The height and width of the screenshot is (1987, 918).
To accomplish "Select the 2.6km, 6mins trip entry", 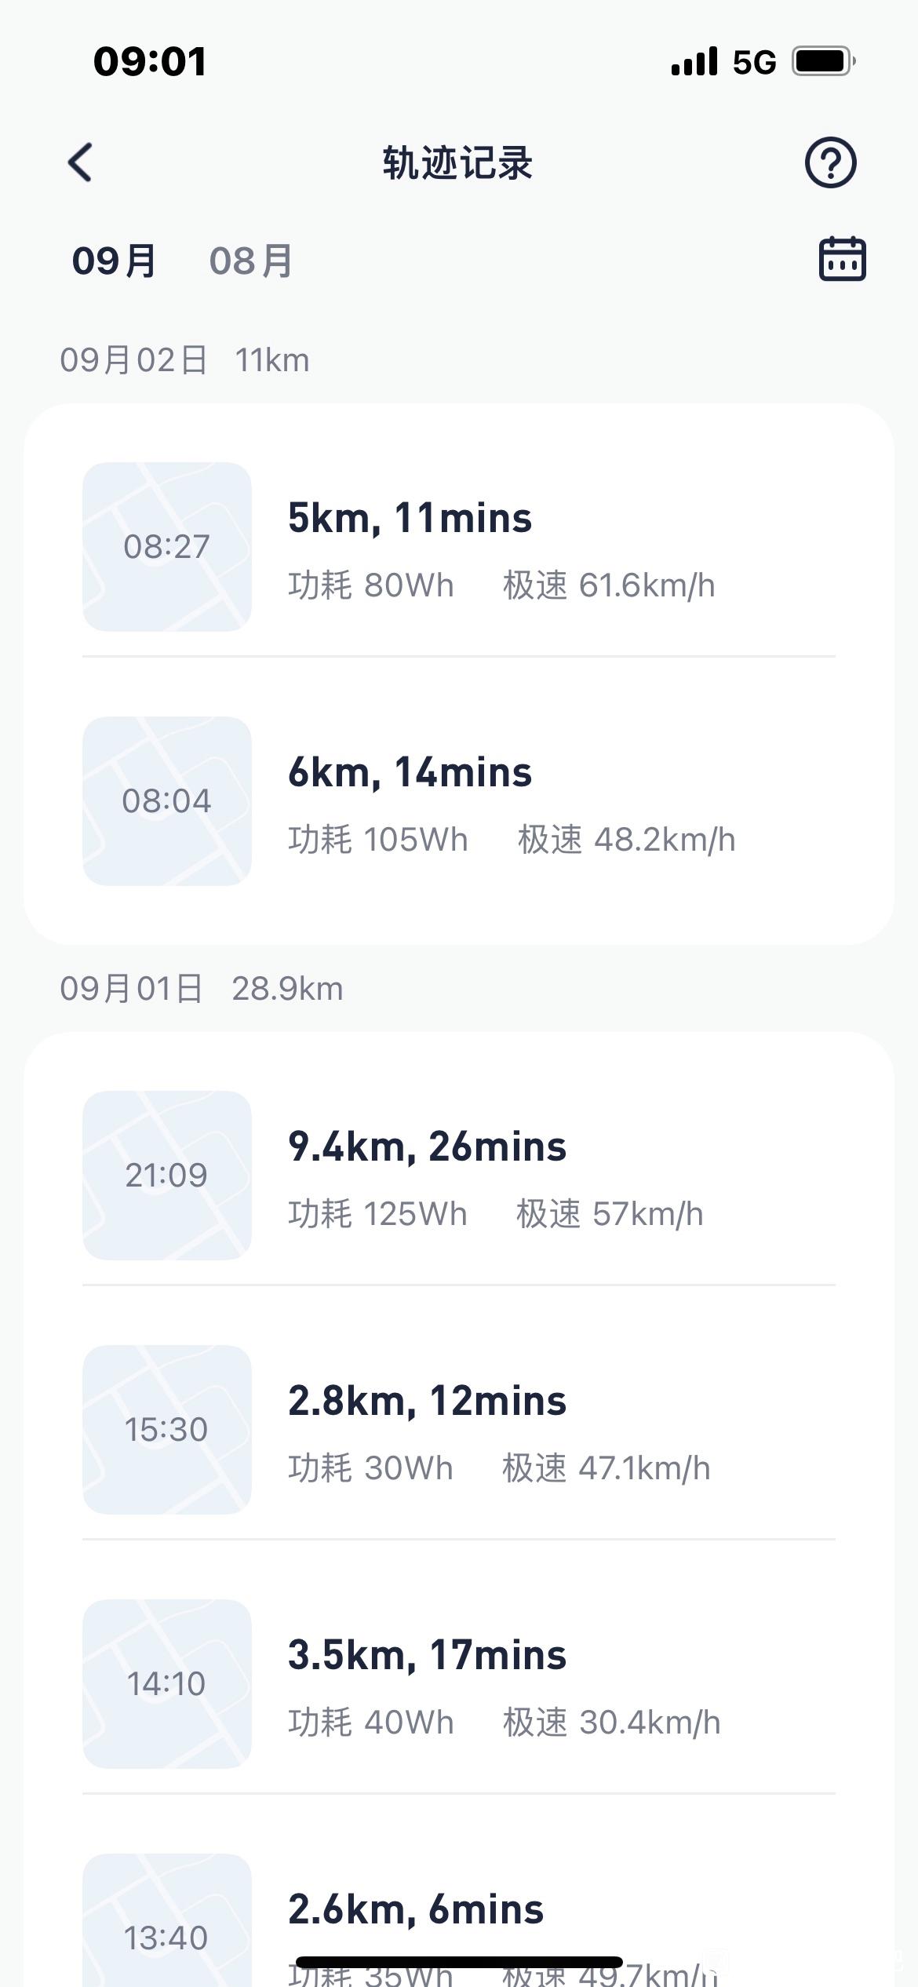I will tap(459, 1920).
